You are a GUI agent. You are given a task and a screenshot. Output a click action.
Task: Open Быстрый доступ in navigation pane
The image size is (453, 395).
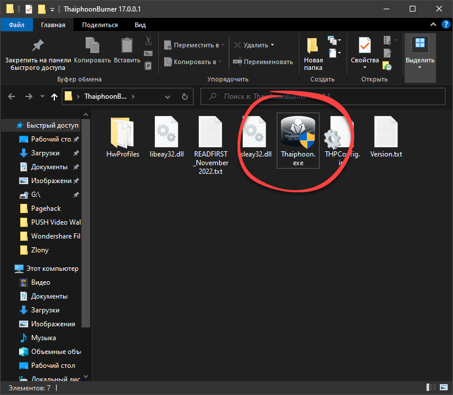(x=52, y=125)
